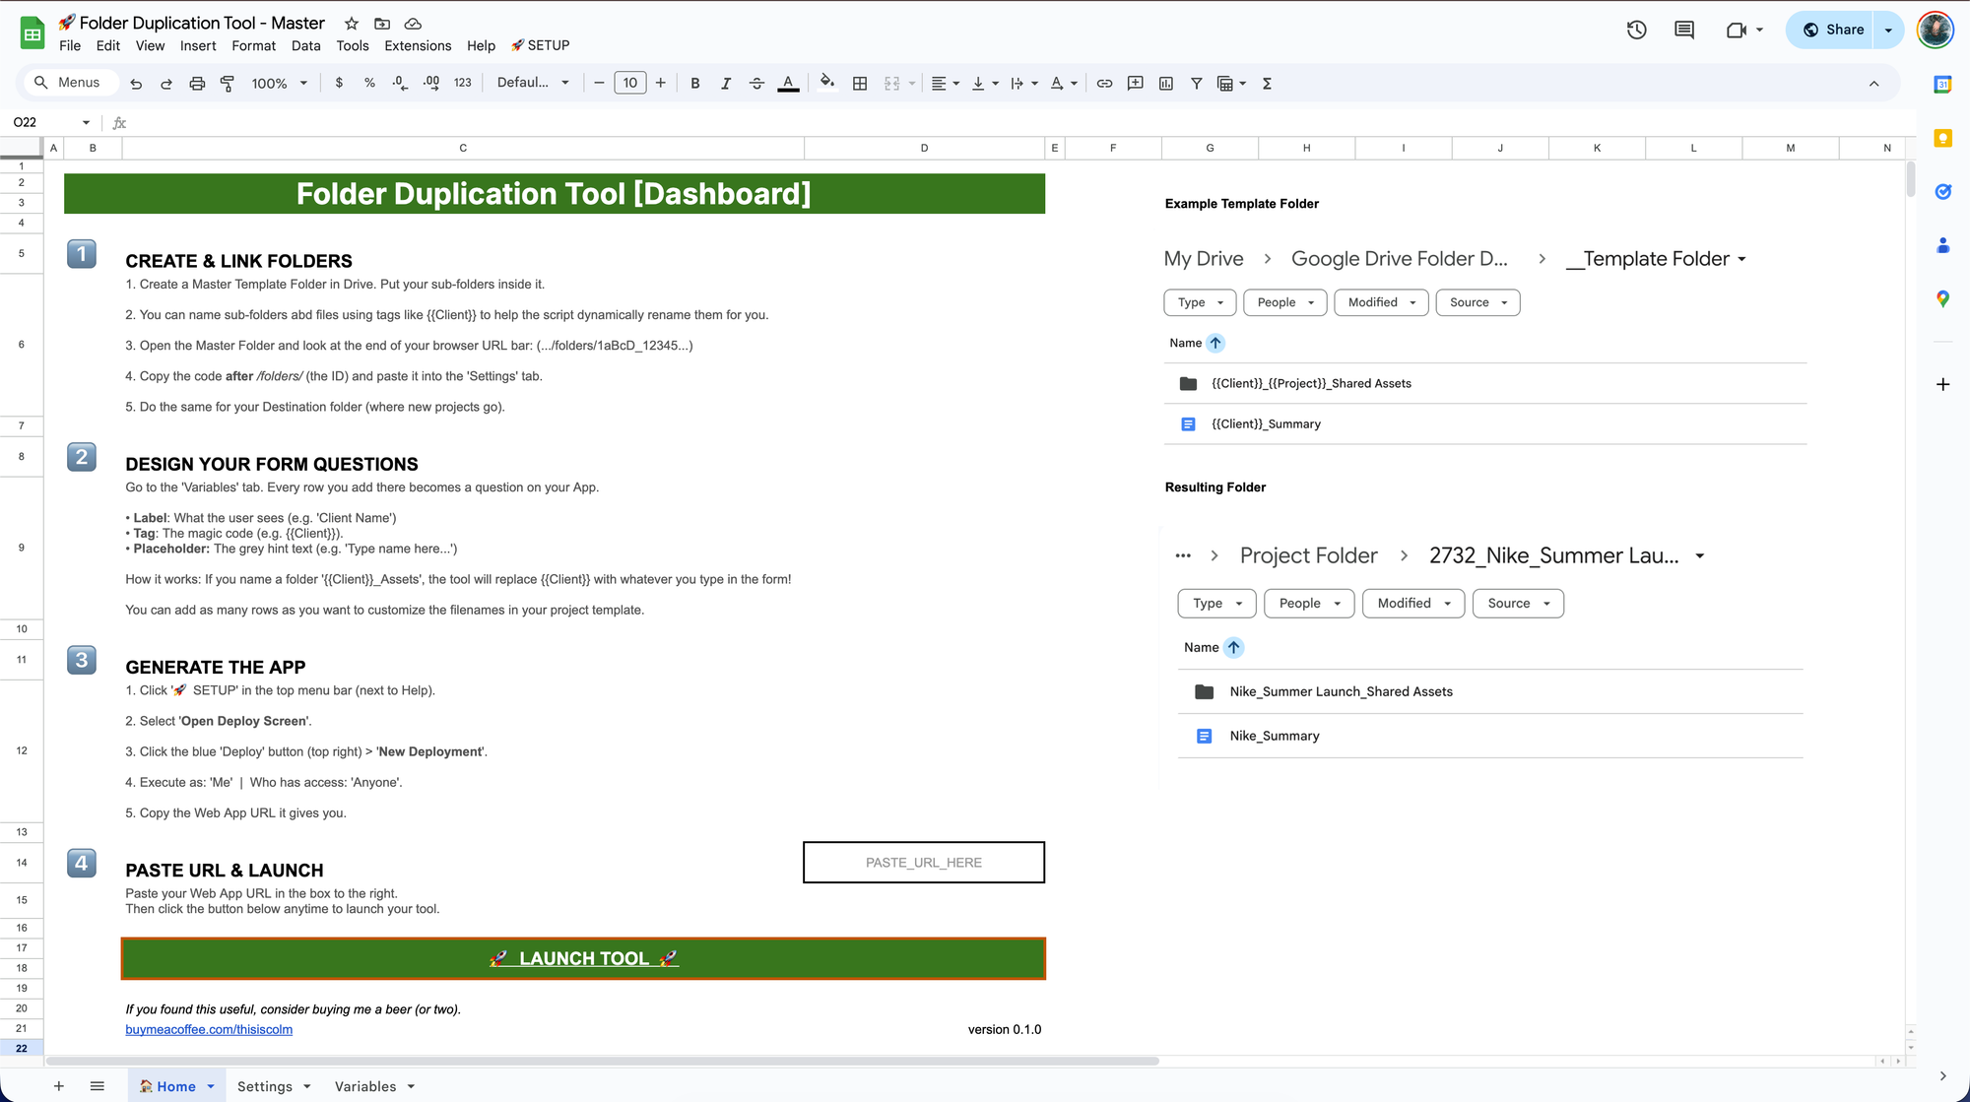1970x1102 pixels.
Task: Open version history clock icon
Action: 1636,30
